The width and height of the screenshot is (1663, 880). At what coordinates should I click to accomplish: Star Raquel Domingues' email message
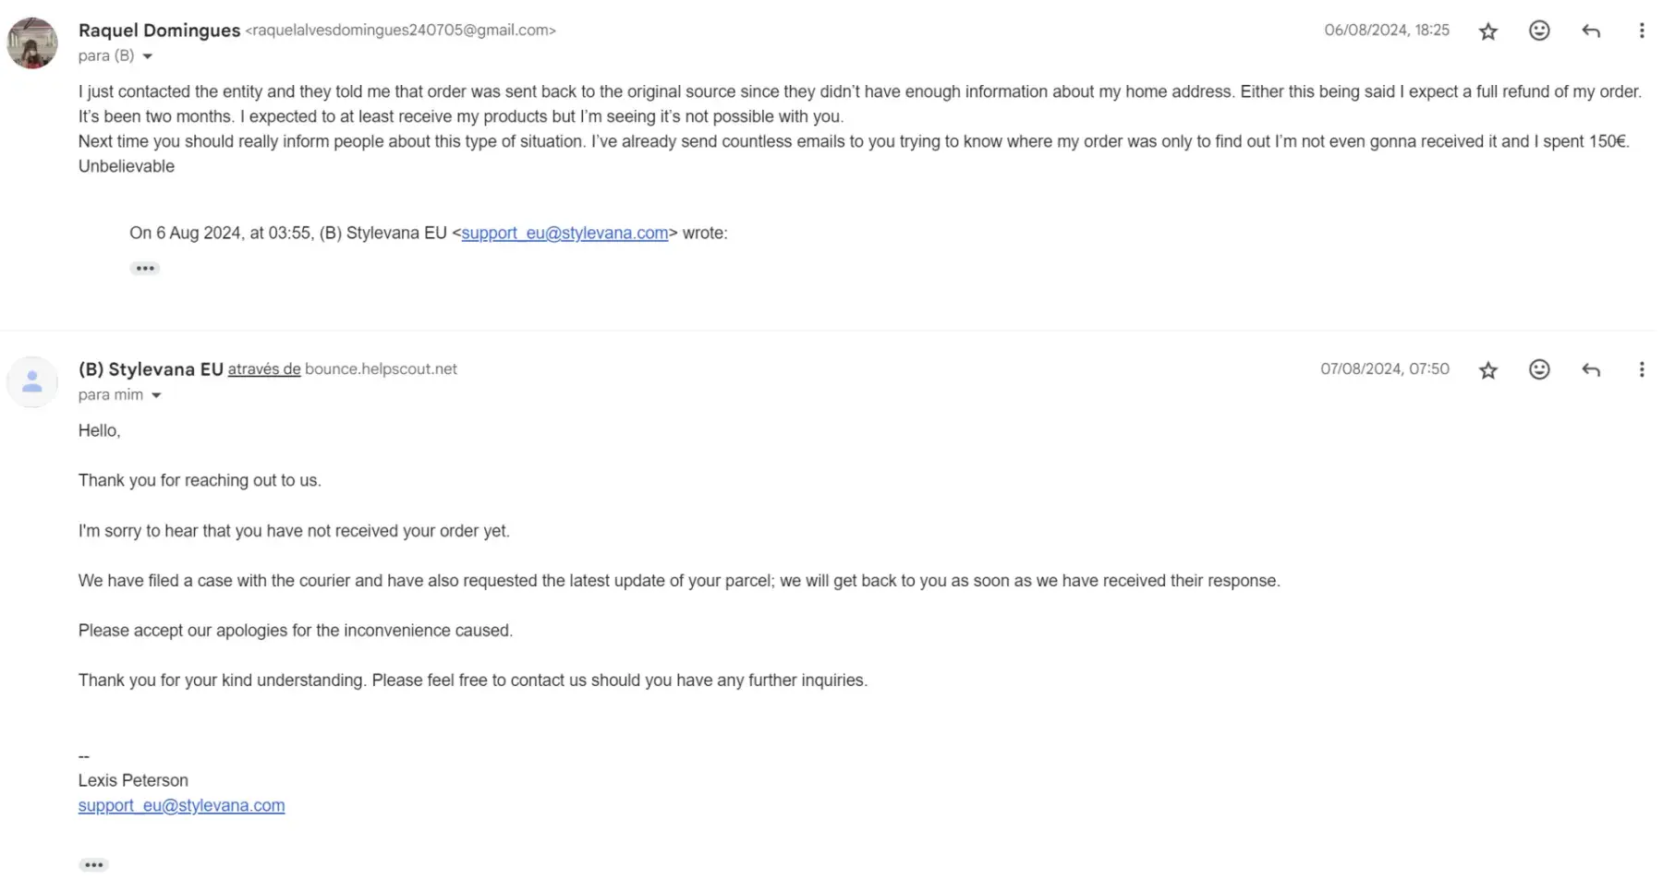coord(1487,31)
